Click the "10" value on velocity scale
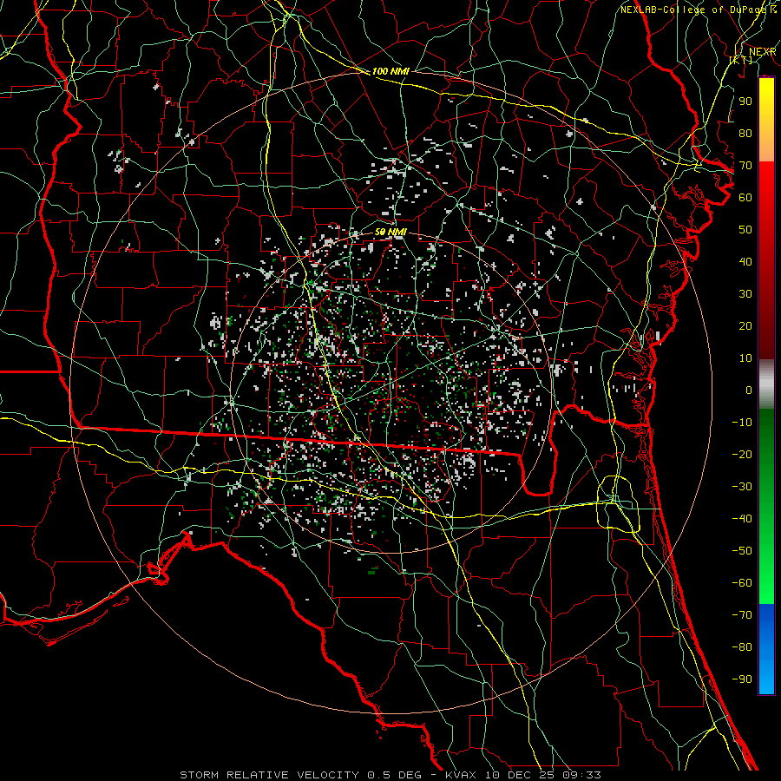Viewport: 781px width, 781px height. coord(745,358)
